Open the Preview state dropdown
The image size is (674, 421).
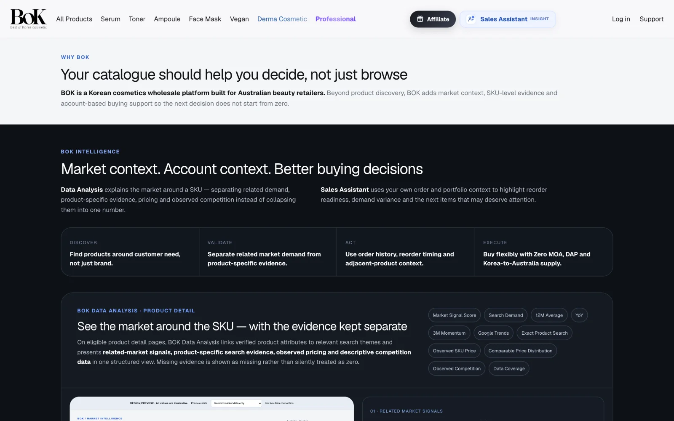(237, 403)
